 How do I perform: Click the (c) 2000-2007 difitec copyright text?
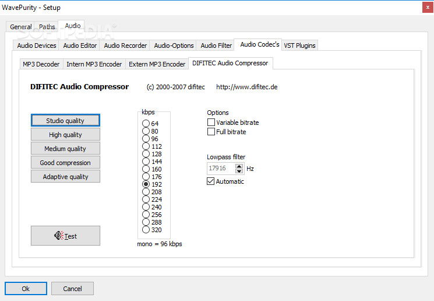tap(176, 87)
